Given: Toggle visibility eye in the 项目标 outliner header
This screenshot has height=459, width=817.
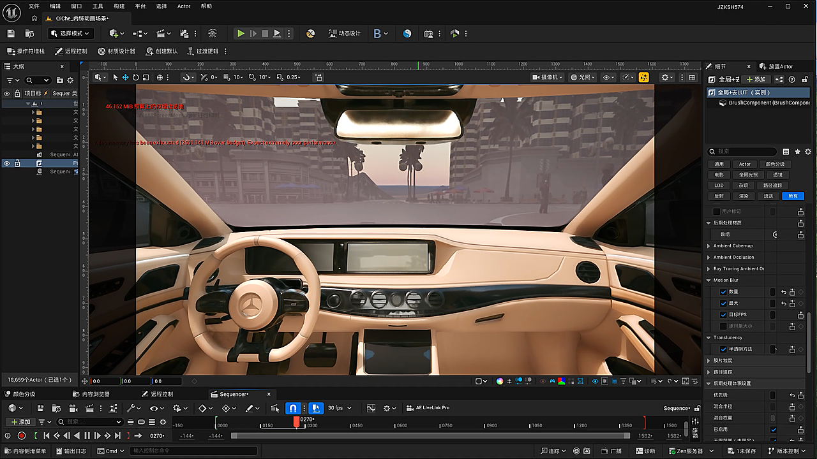Looking at the screenshot, I should click(7, 93).
